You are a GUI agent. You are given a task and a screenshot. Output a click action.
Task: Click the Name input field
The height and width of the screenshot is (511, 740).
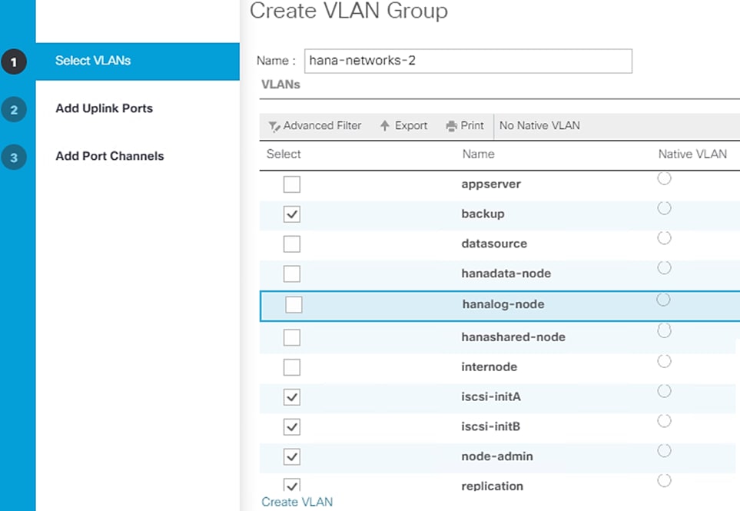pyautogui.click(x=468, y=61)
